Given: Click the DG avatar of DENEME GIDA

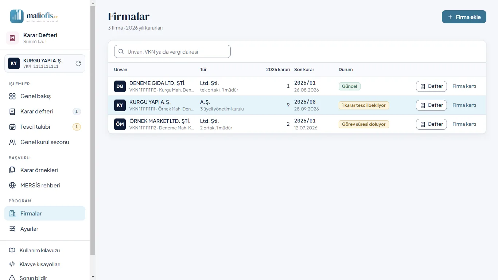Looking at the screenshot, I should tap(120, 86).
